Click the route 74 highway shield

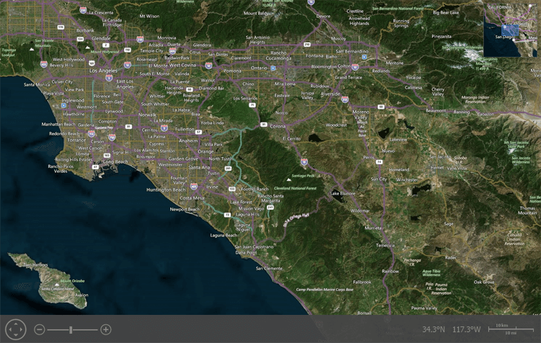(379, 161)
